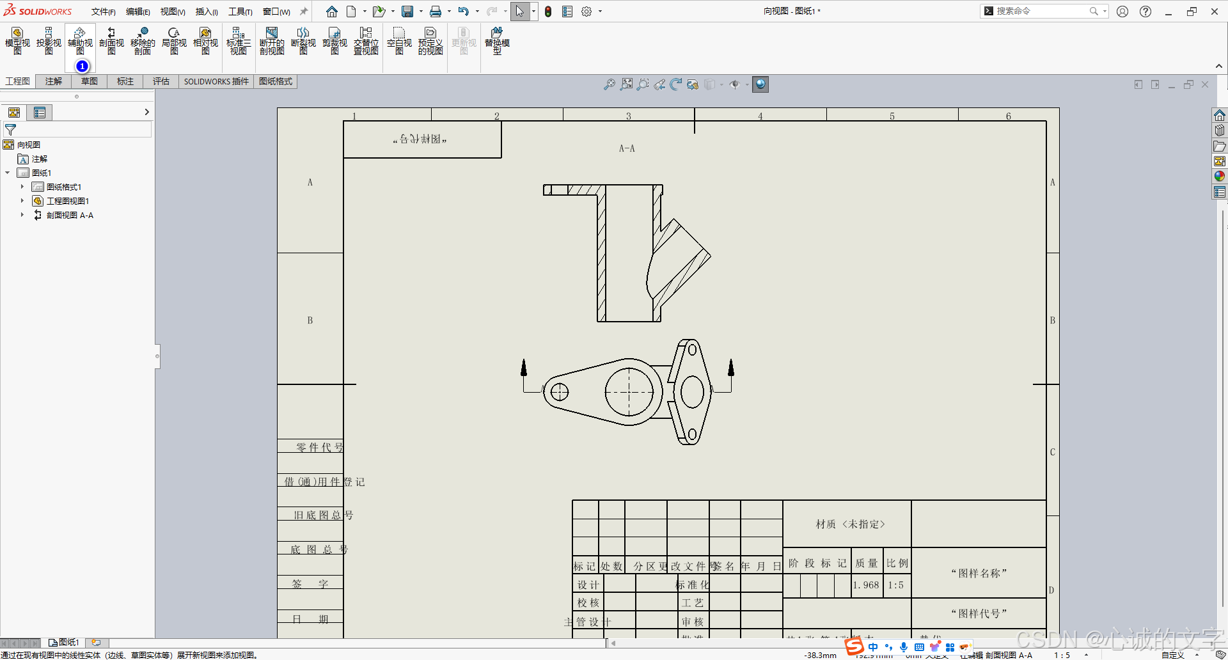Pin the menu bar with pushpin
Viewport: 1228px width, 660px height.
[x=304, y=12]
